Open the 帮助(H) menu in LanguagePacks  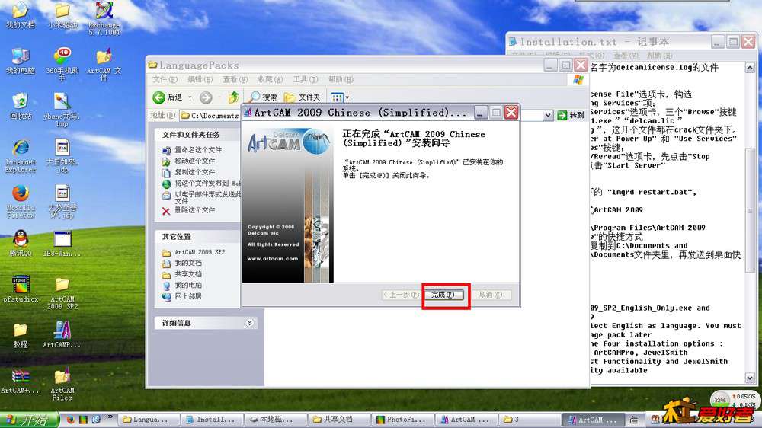(x=341, y=79)
